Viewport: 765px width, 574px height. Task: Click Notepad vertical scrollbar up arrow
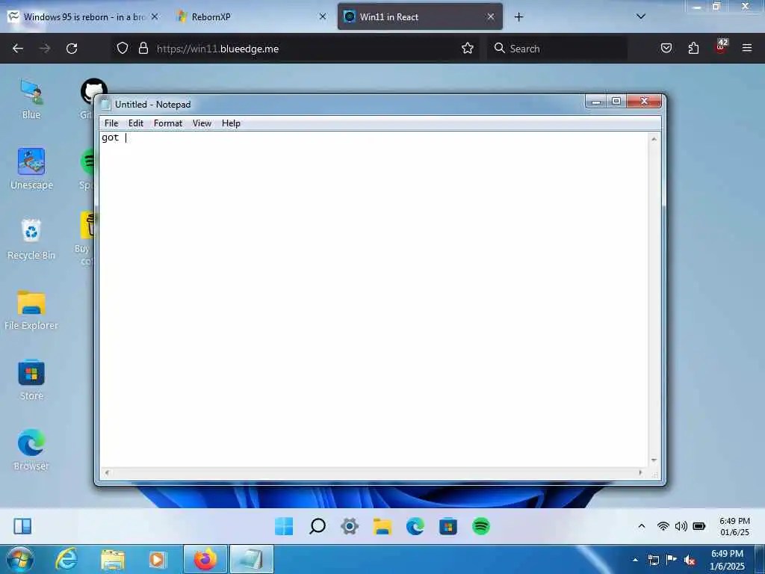point(654,139)
